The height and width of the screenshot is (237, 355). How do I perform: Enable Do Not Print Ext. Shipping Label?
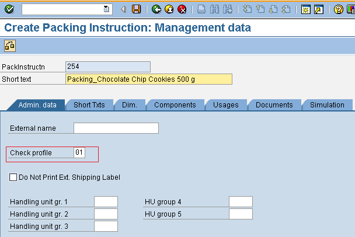pyautogui.click(x=13, y=177)
